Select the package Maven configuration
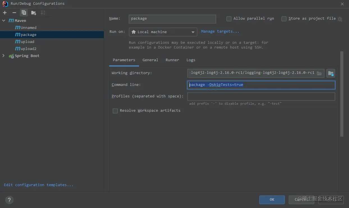Image resolution: width=349 pixels, height=208 pixels. point(52,35)
